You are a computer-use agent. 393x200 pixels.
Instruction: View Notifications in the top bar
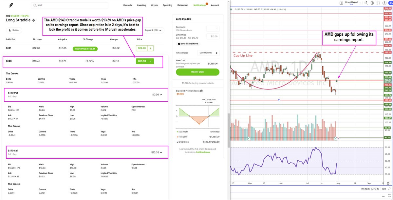click(x=200, y=5)
